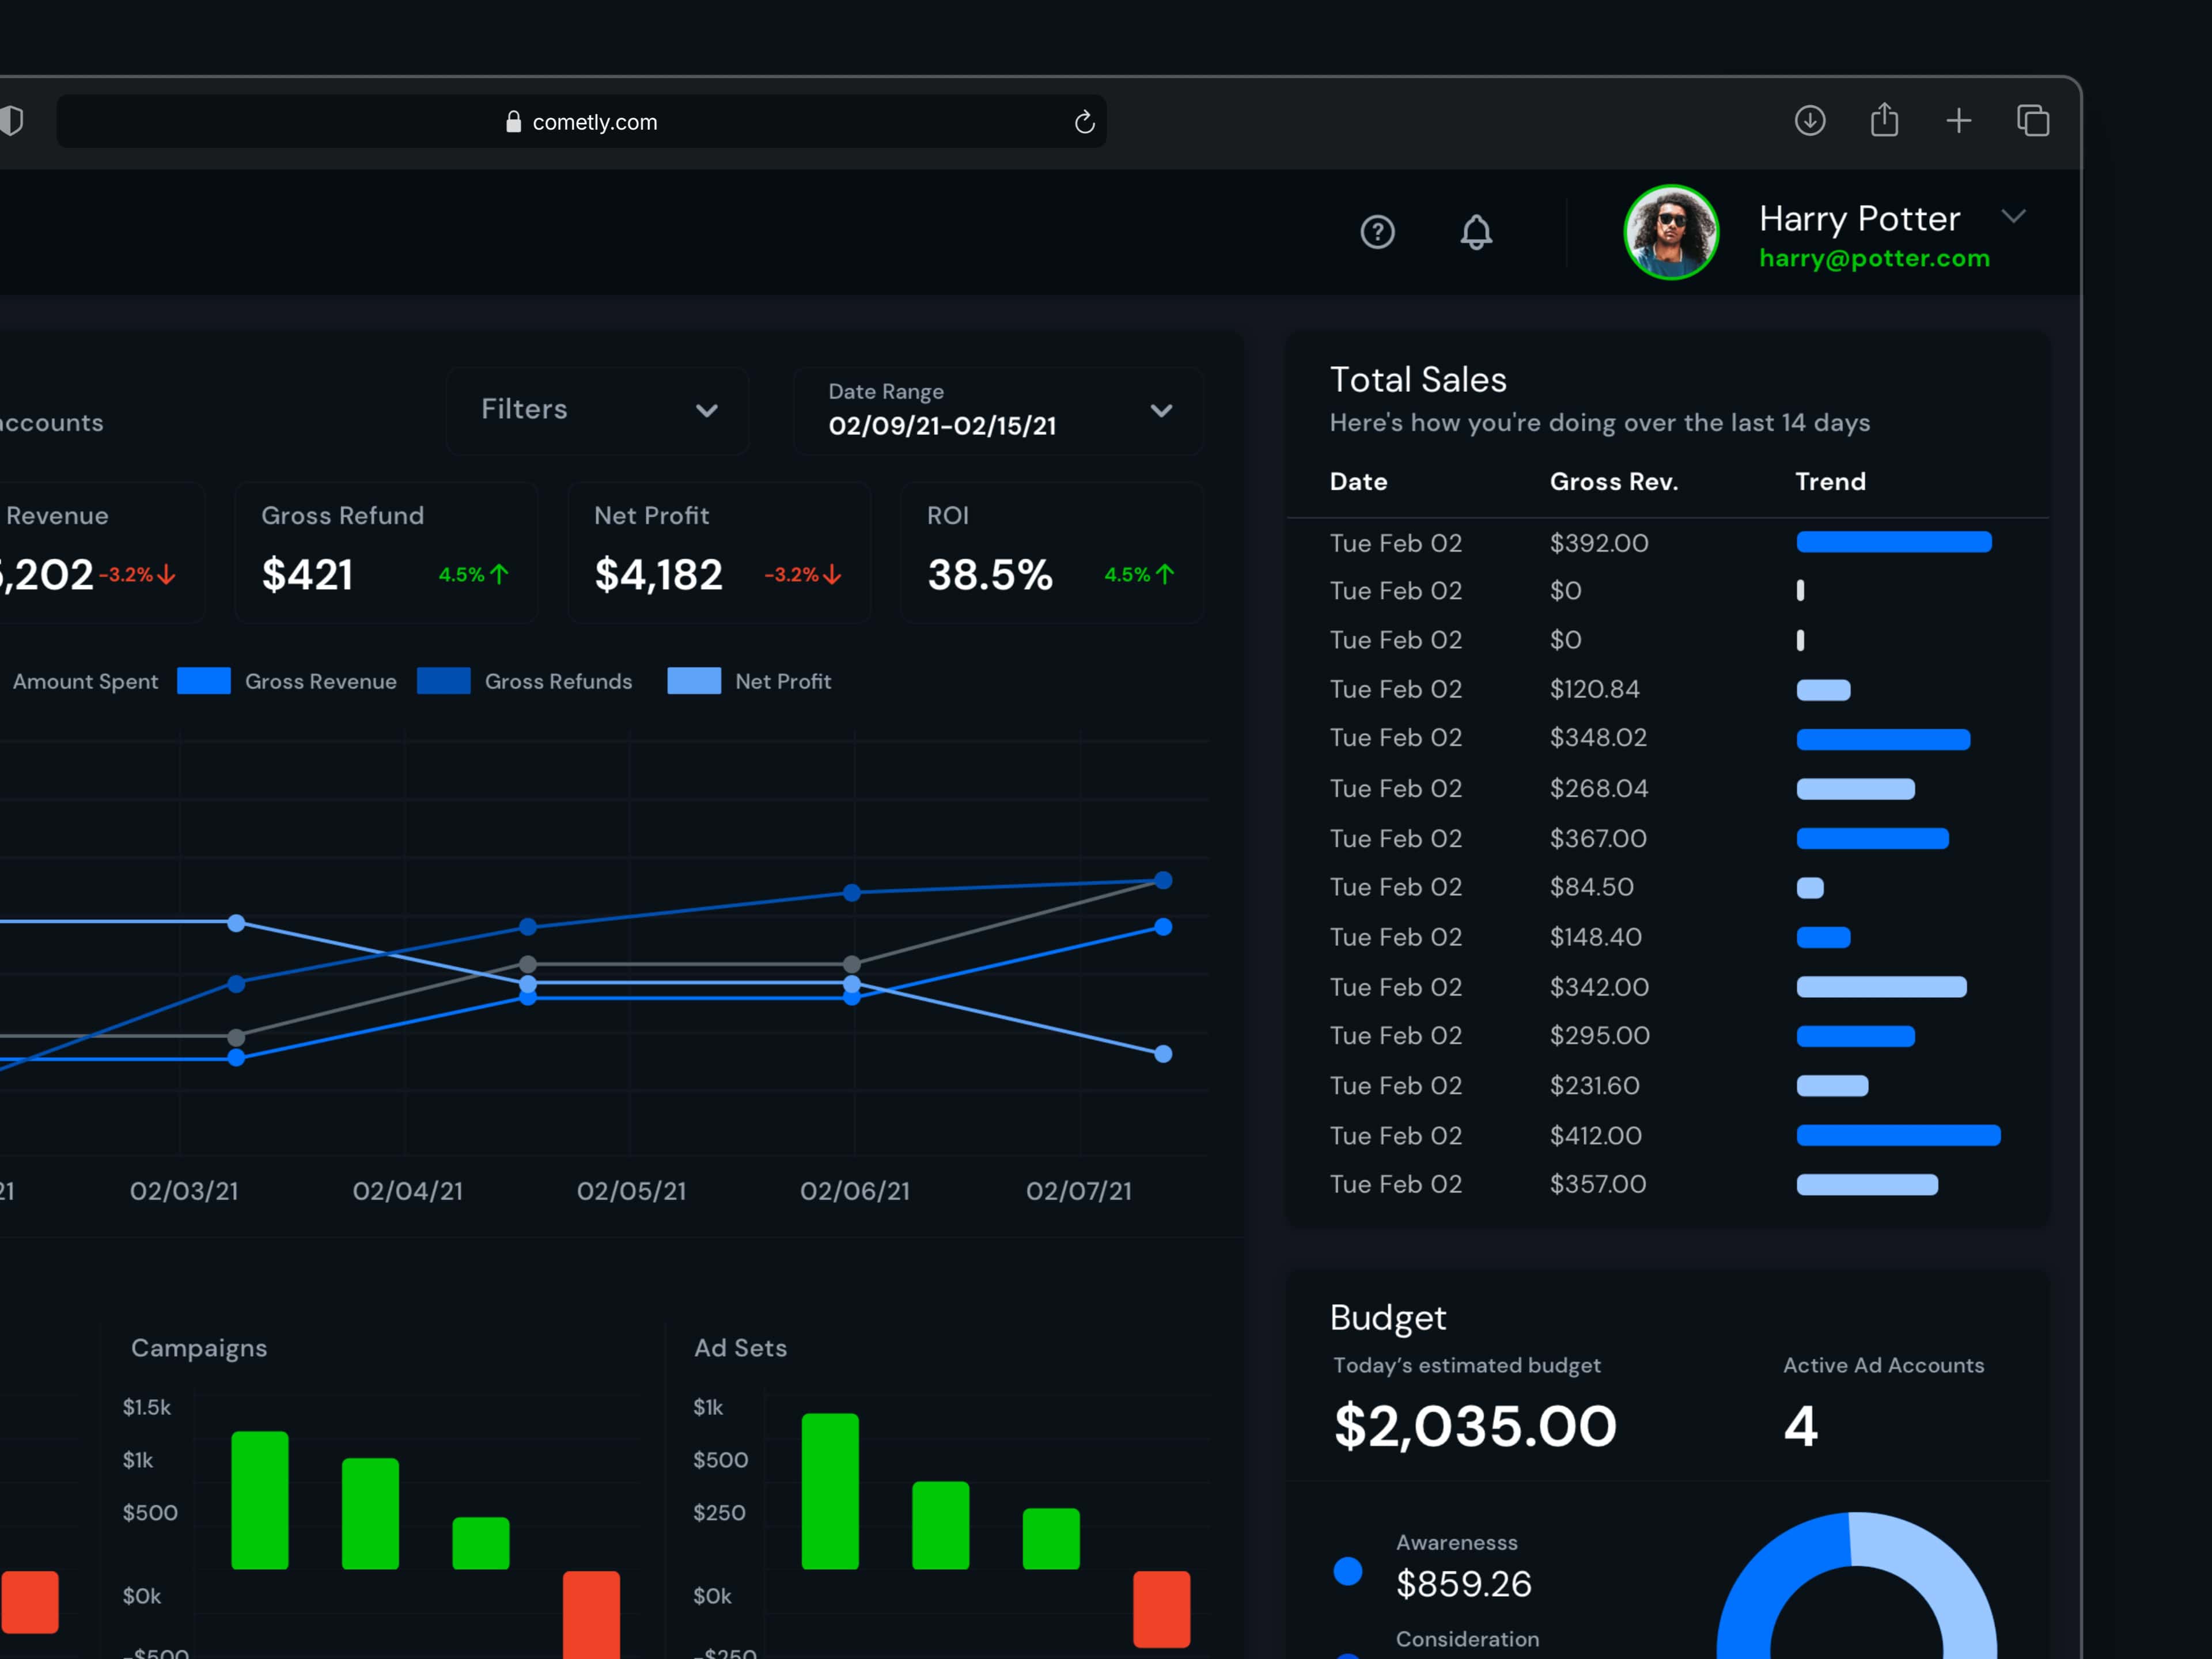Click the privacy shield icon in the toolbar

click(12, 121)
